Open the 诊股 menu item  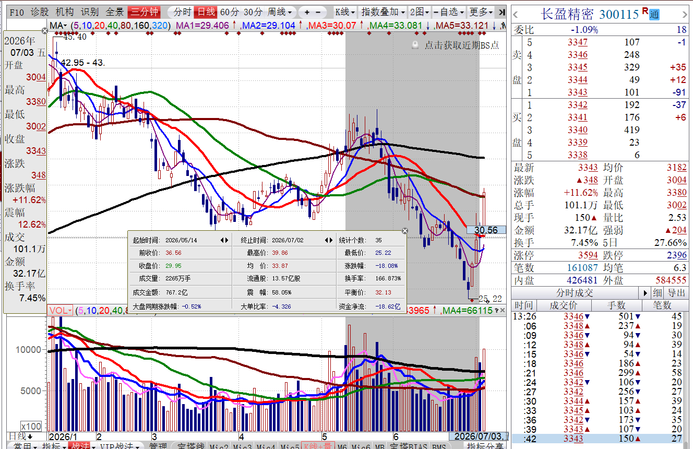40,12
